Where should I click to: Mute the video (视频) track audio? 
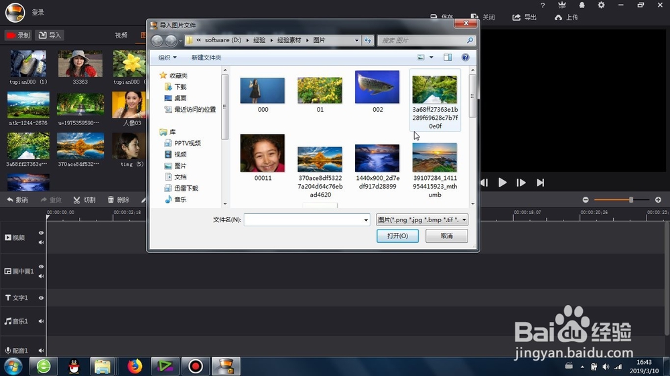[41, 242]
